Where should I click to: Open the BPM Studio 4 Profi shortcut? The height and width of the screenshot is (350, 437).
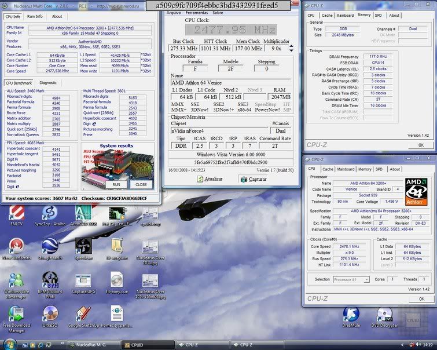50,280
